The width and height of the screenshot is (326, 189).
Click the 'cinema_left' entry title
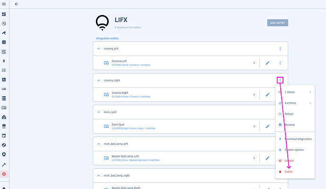point(111,49)
